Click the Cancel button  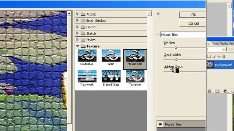coord(193,23)
